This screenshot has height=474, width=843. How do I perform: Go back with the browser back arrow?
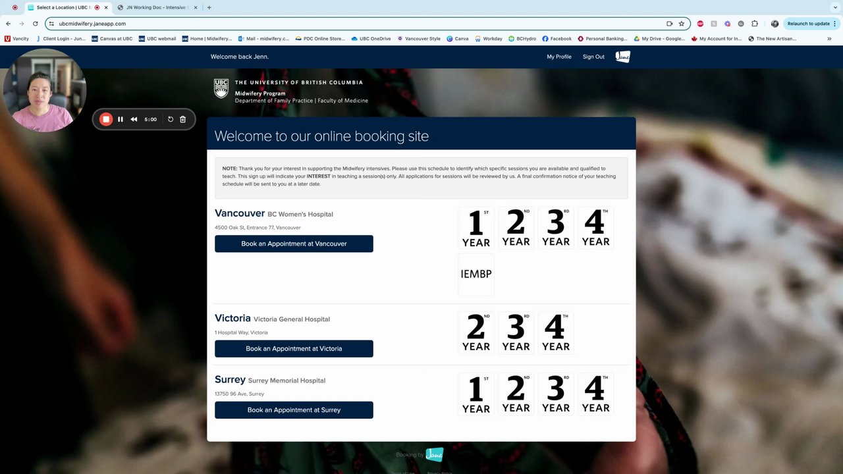coord(9,24)
